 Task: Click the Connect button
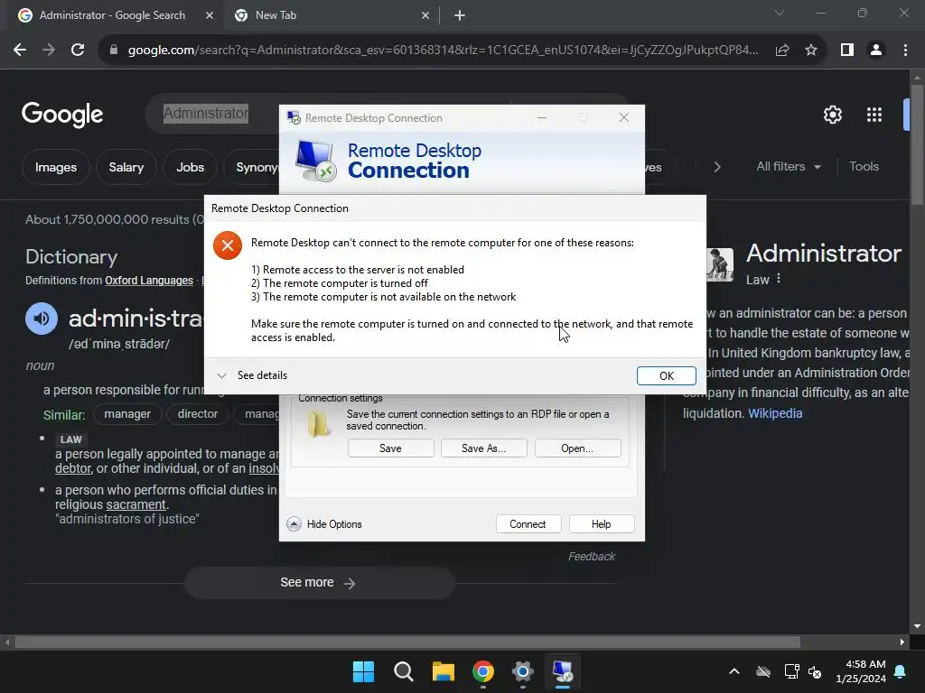click(528, 524)
